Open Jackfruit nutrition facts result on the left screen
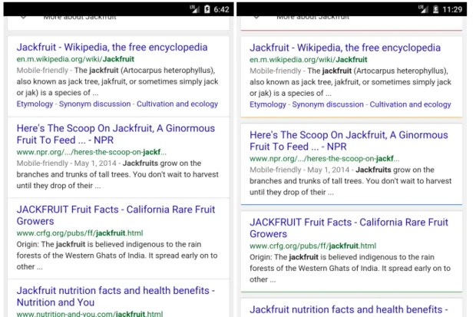476x317 pixels. coord(116,296)
